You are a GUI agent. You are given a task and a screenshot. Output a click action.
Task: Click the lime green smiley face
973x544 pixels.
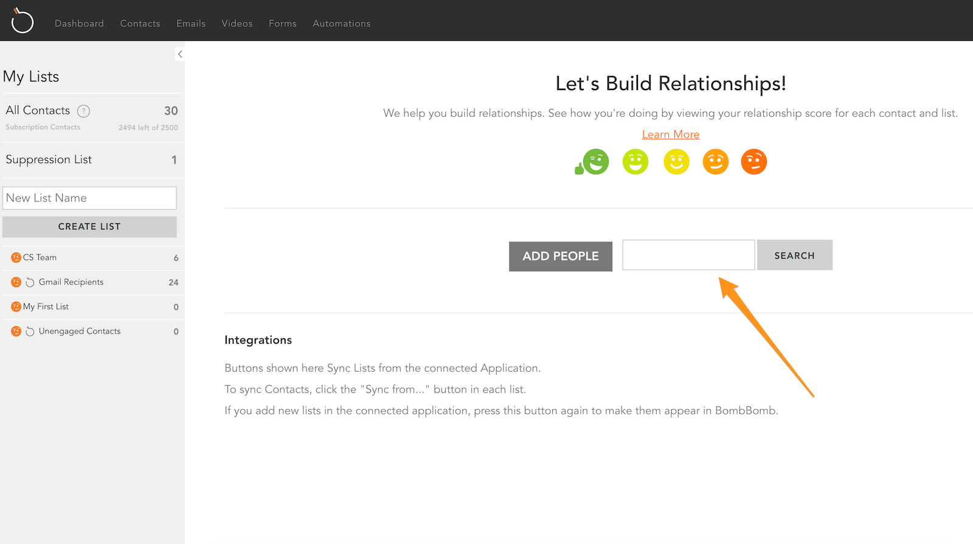pyautogui.click(x=635, y=162)
